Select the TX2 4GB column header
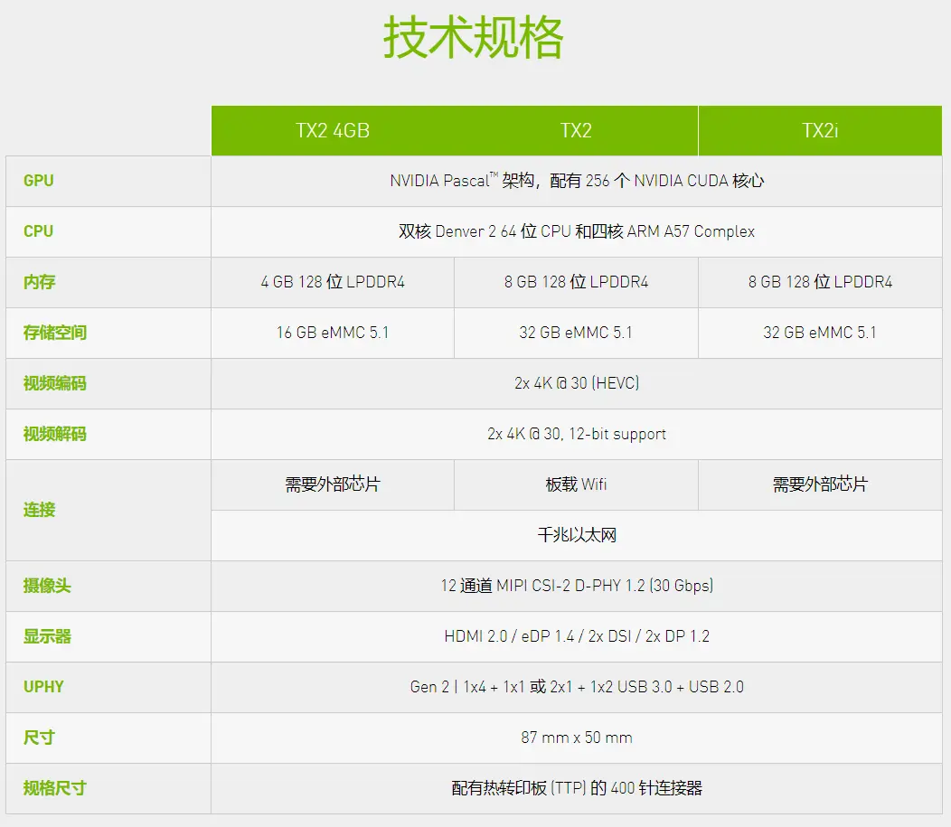 [332, 130]
